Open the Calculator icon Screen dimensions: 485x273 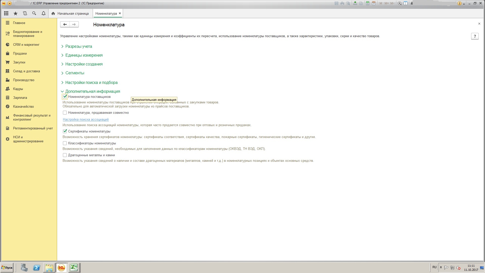pos(368,3)
